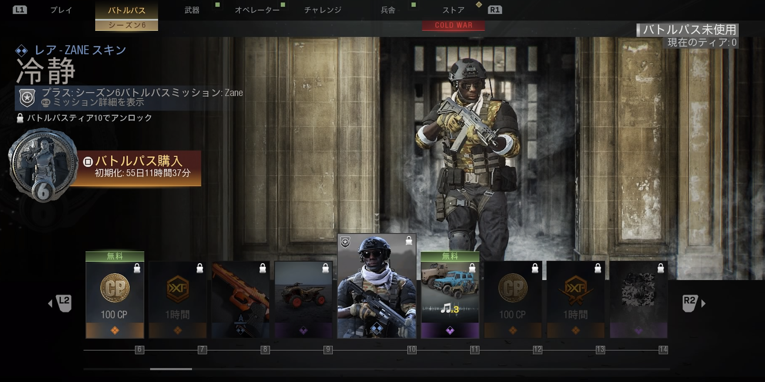The width and height of the screenshot is (765, 382).
Task: Click the horizontal tier scrollbar thumb
Action: (171, 369)
